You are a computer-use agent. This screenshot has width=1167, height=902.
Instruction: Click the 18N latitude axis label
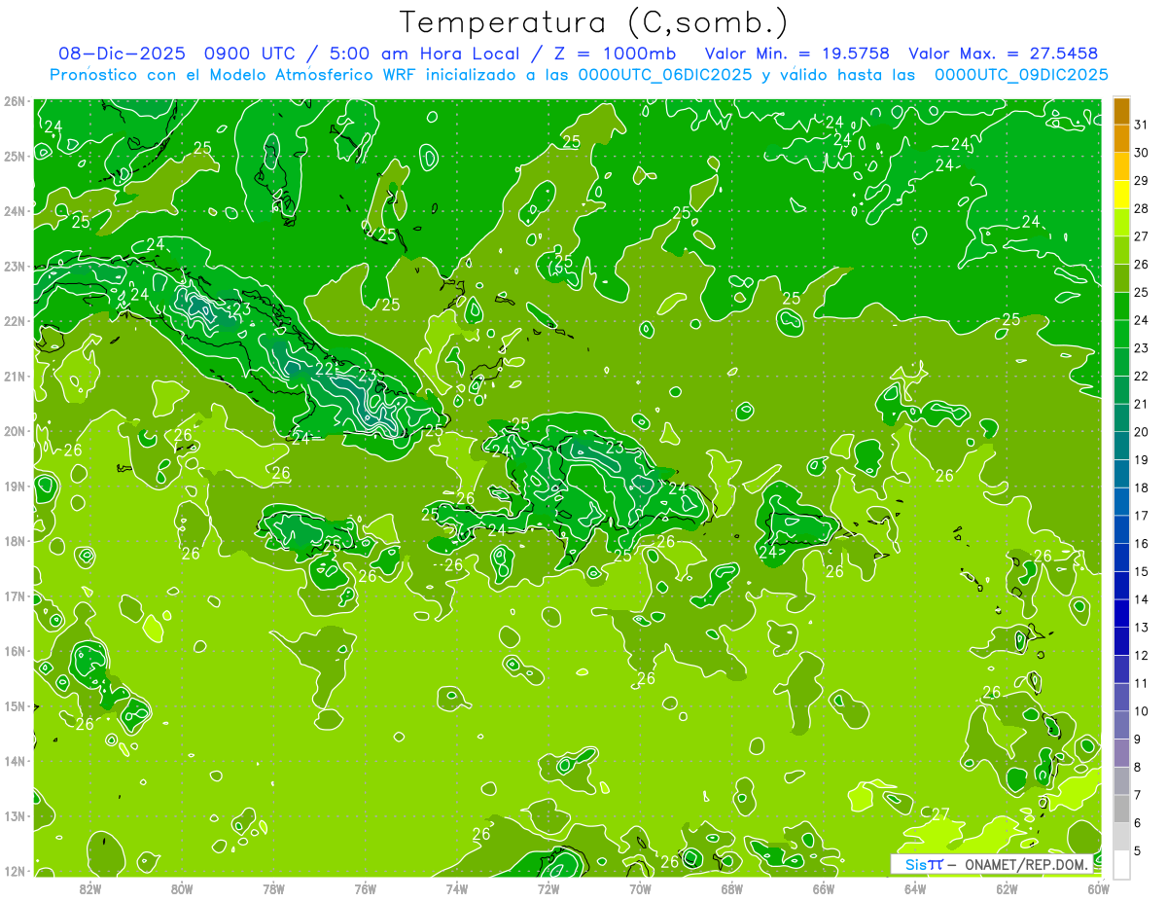point(15,541)
